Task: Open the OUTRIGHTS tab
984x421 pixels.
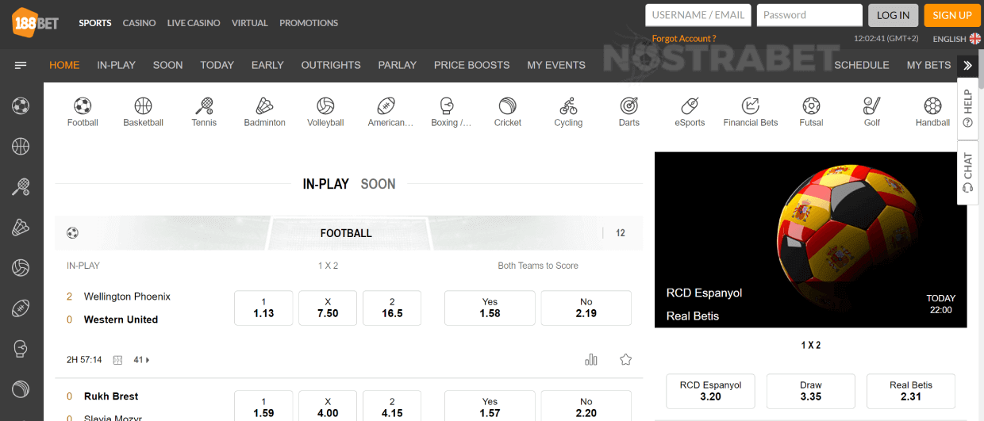Action: (331, 65)
